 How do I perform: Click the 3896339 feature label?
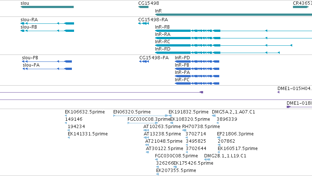[227, 119]
